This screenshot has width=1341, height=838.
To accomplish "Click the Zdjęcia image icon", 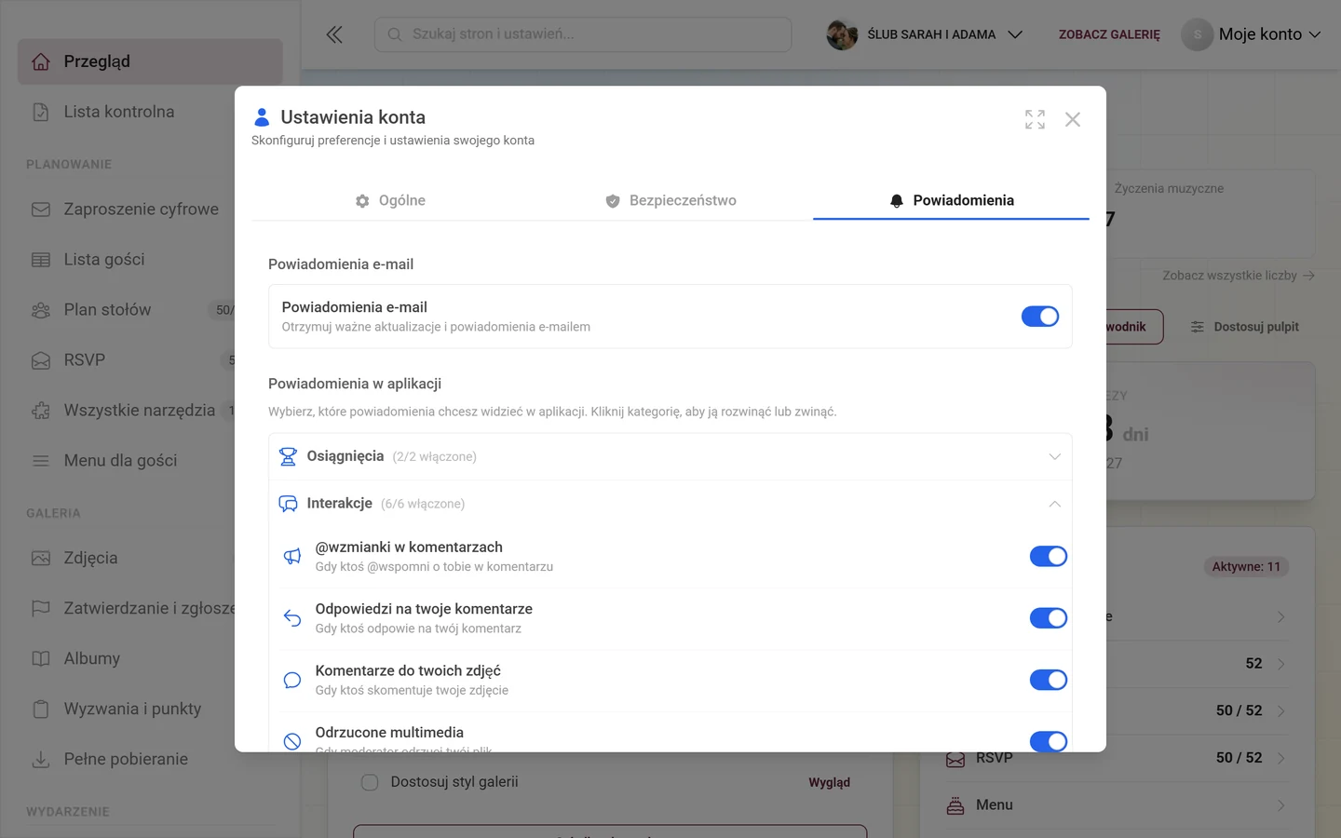I will (x=41, y=559).
